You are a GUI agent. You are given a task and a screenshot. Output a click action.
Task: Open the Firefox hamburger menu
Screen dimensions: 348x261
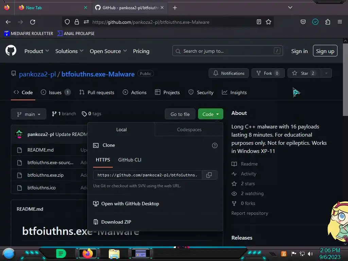pyautogui.click(x=340, y=22)
